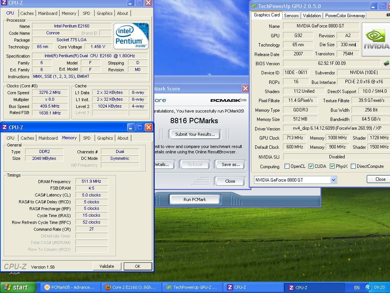Expand hidden tray icons arrow

[x=368, y=288]
